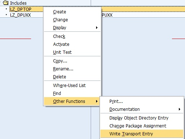Run Check on the include
This screenshot has height=139, width=185.
point(72,36)
